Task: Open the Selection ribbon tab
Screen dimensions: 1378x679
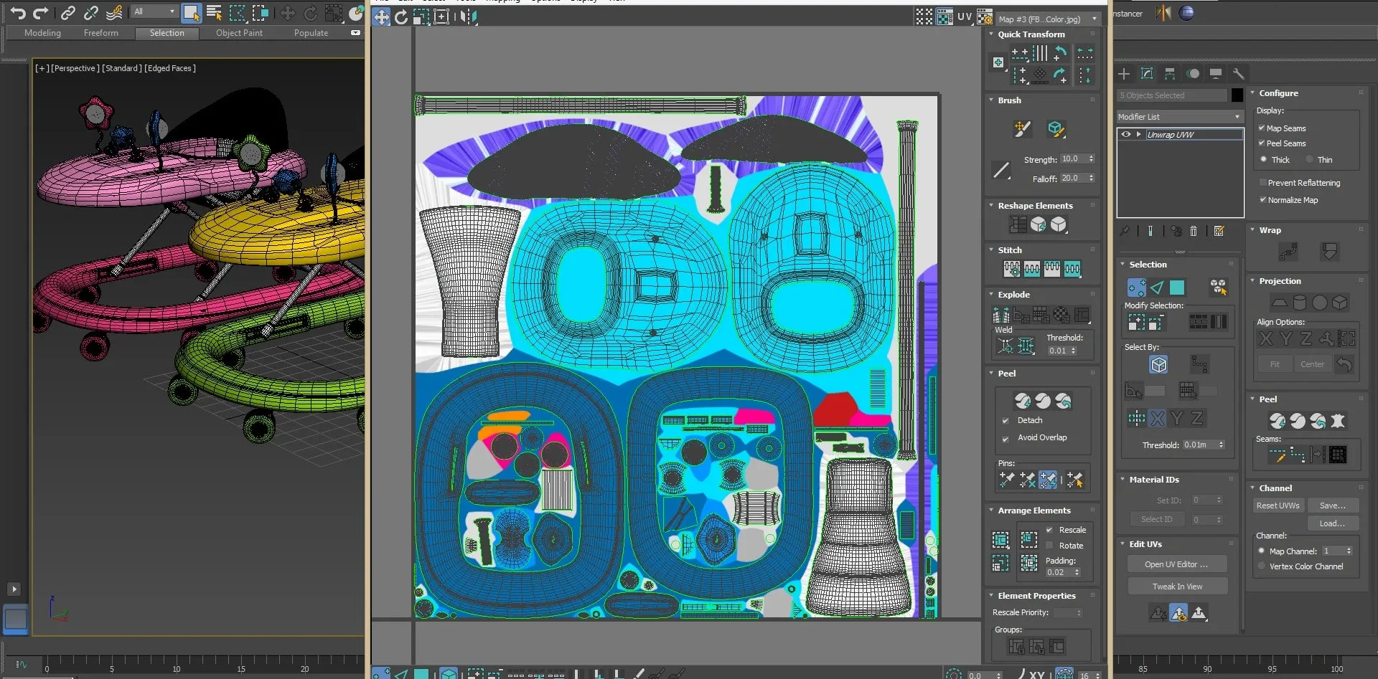Action: (167, 33)
